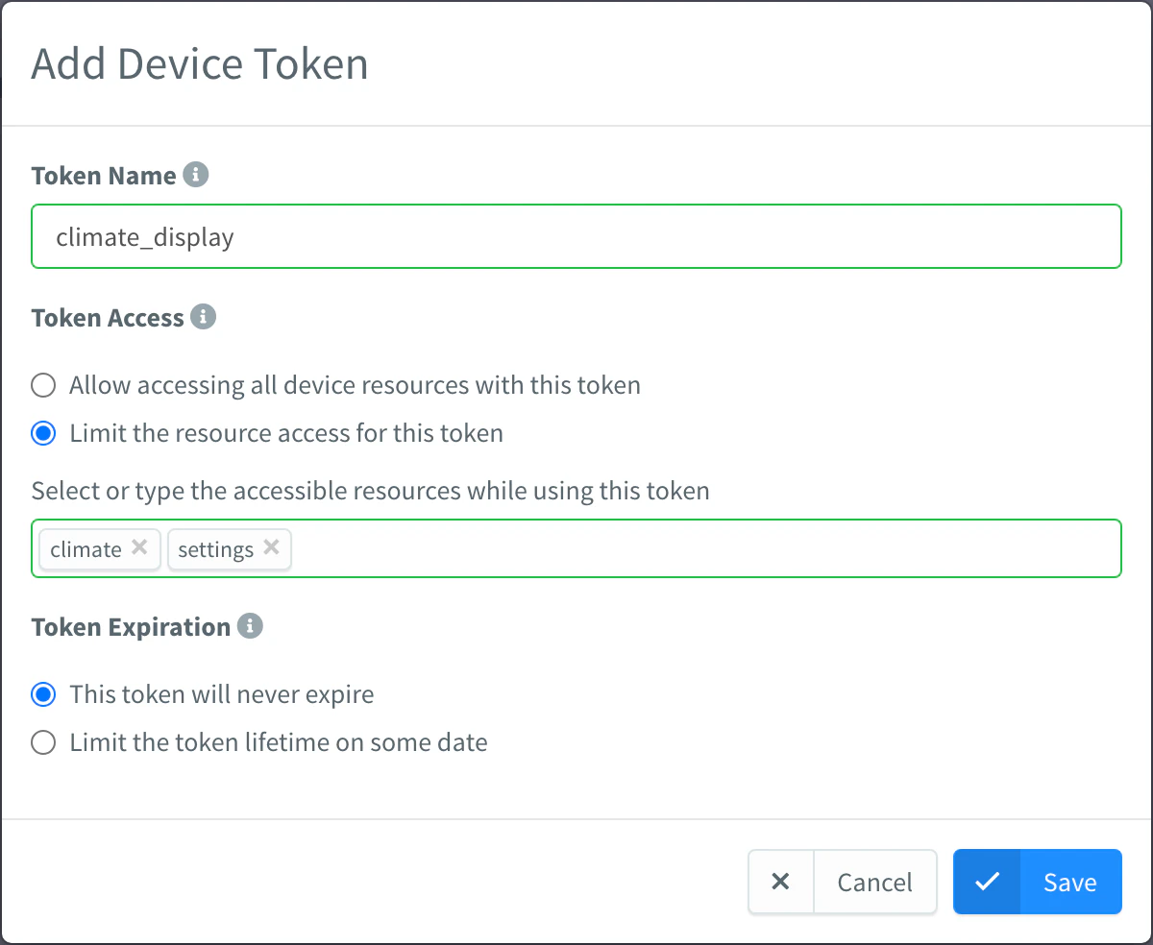Click the X icon on Cancel
Image resolution: width=1153 pixels, height=945 pixels.
tap(781, 882)
